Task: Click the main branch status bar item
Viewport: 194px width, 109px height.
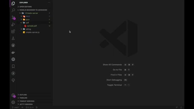Action: (15, 107)
